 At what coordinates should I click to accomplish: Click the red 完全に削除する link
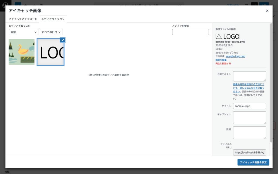223,63
